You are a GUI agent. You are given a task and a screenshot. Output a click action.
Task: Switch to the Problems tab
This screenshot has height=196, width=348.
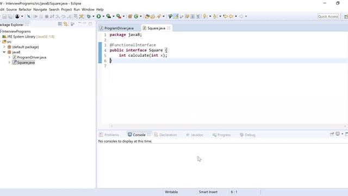[109, 134]
